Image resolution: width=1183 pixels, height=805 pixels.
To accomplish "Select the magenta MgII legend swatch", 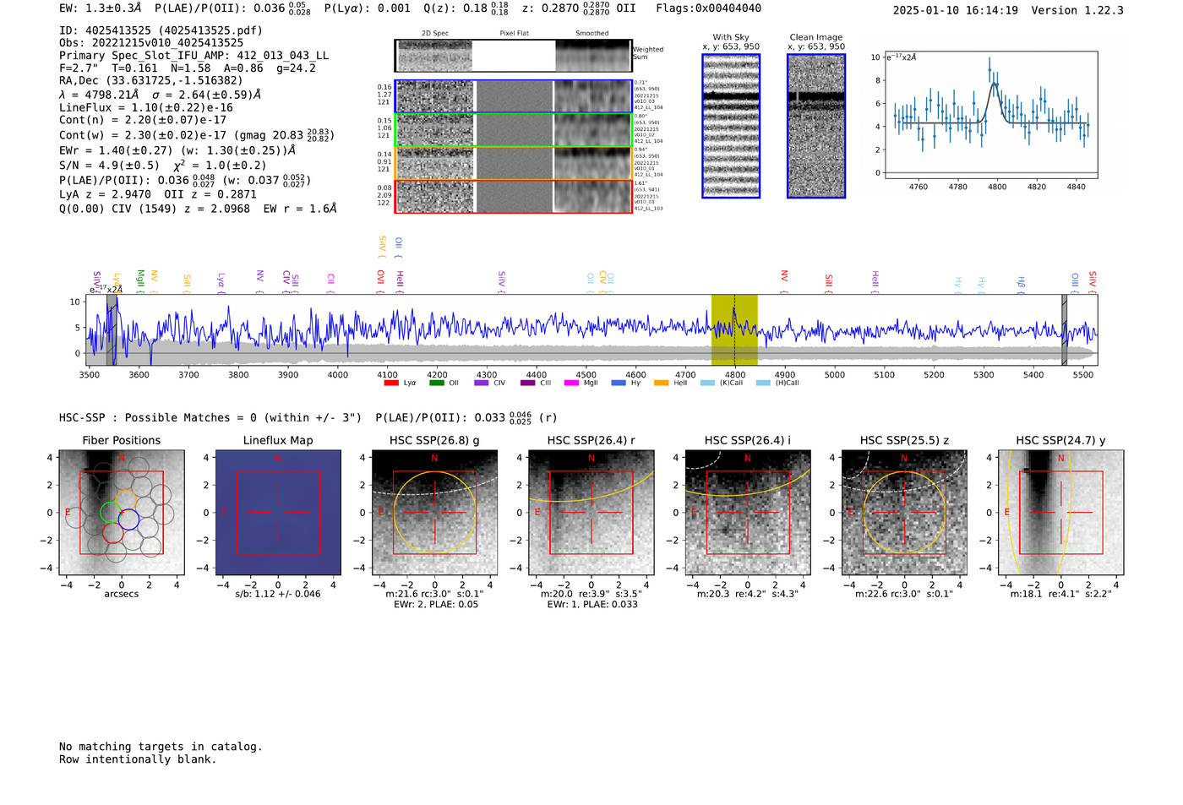I will point(571,383).
